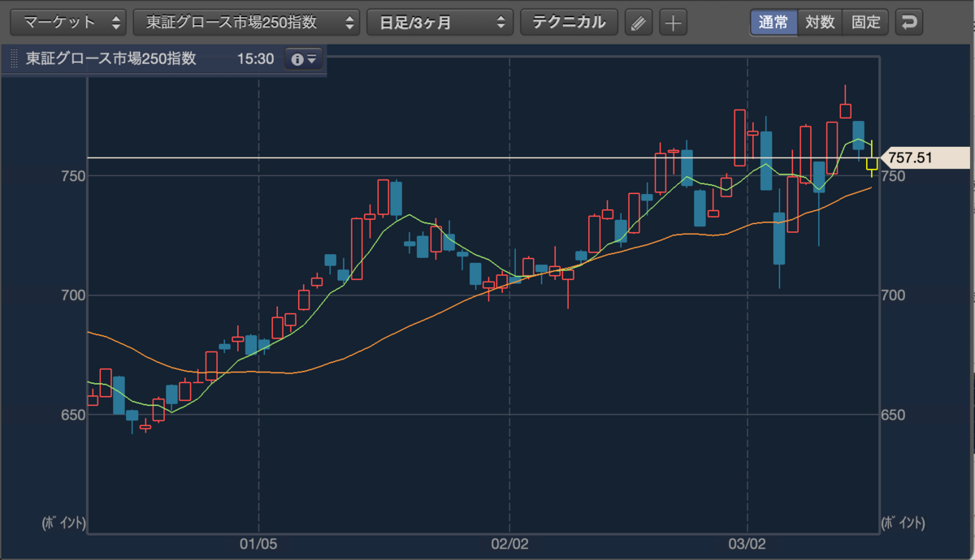Open the 東証グロース市場250指数 symbol selector
975x560 pixels.
247,22
